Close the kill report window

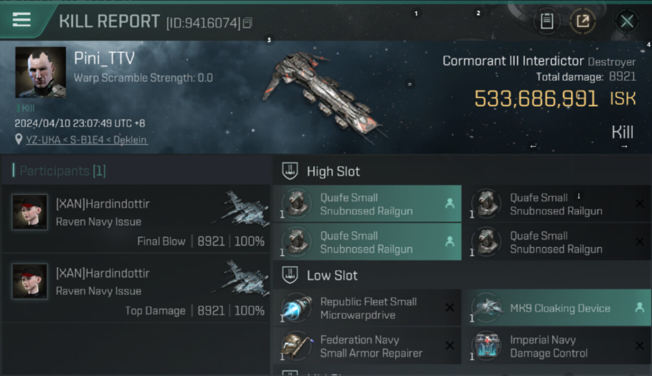626,21
